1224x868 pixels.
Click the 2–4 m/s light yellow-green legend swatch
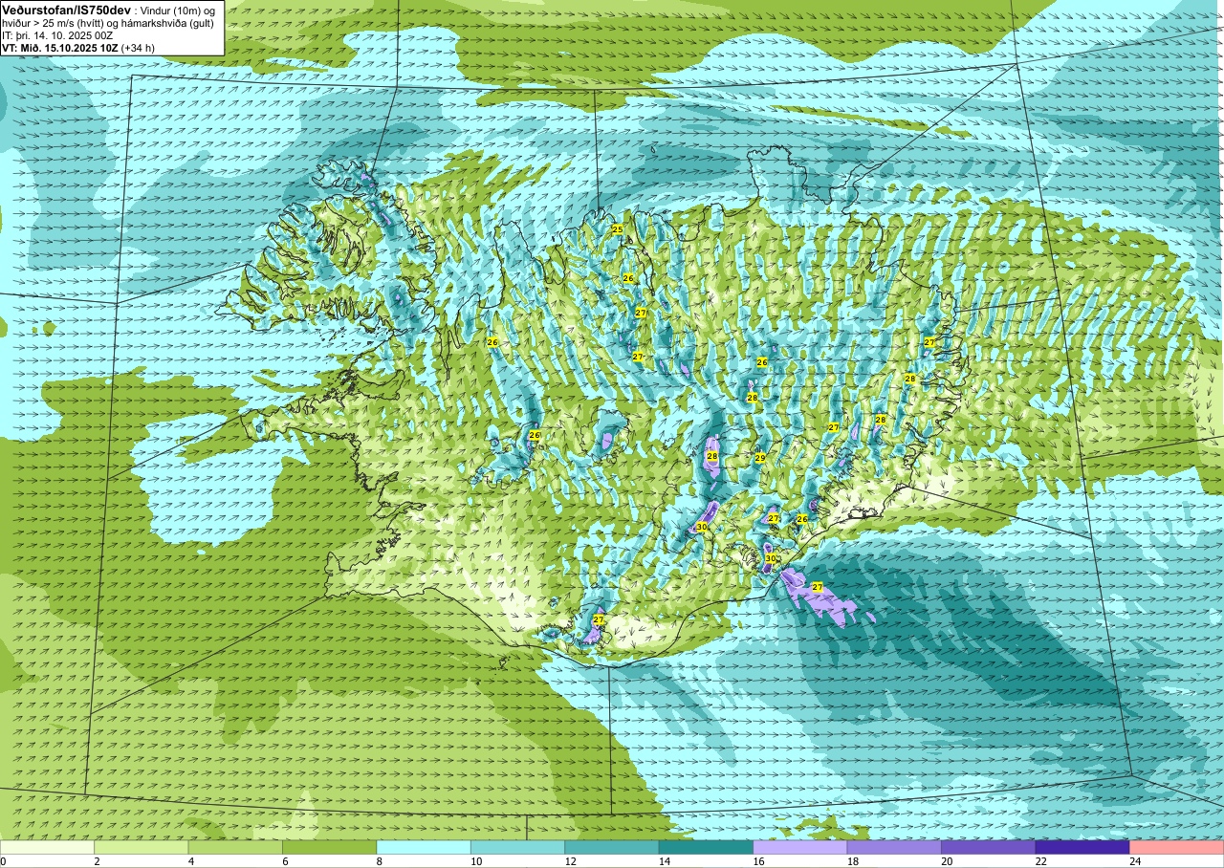[141, 847]
